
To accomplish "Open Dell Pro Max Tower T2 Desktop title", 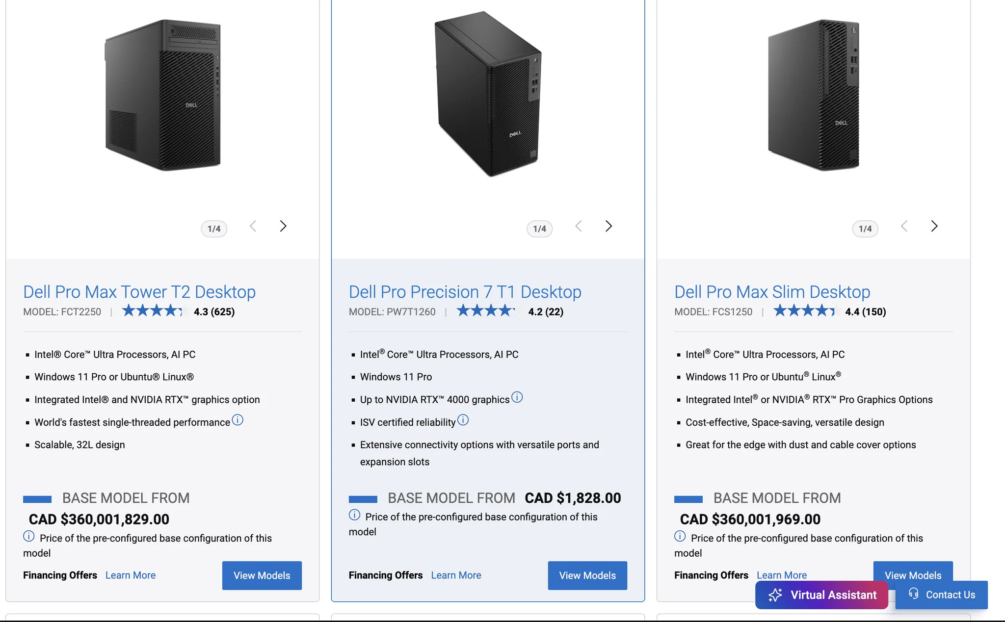I will pyautogui.click(x=139, y=292).
